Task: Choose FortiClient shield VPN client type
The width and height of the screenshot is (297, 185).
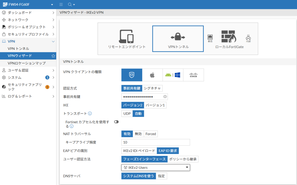Action: click(132, 75)
